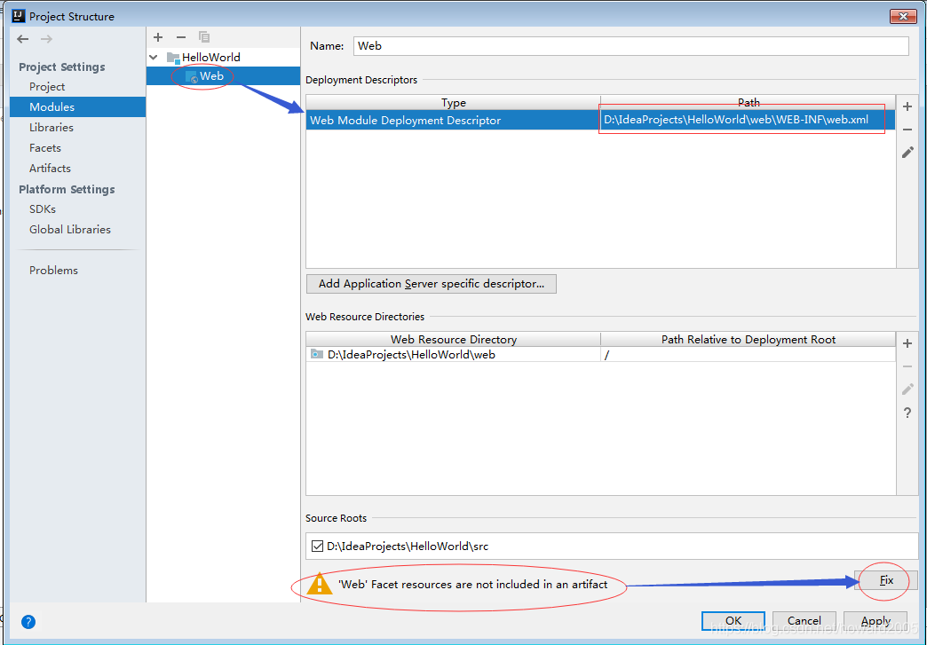Click the web resource folder icon
This screenshot has width=927, height=645.
[317, 354]
